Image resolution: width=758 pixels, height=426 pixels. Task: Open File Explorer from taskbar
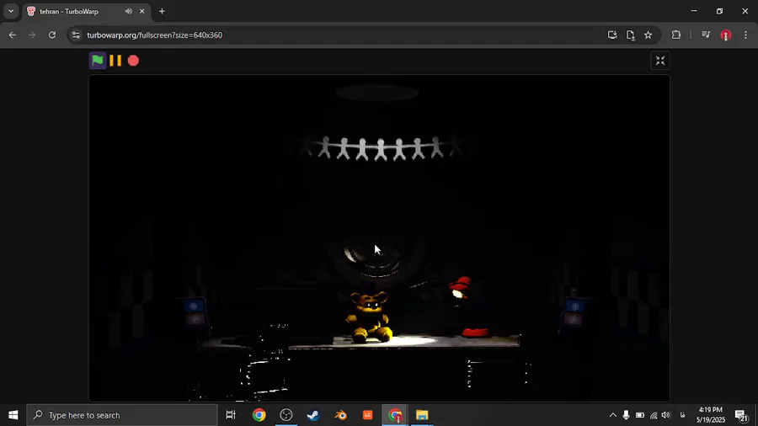422,415
